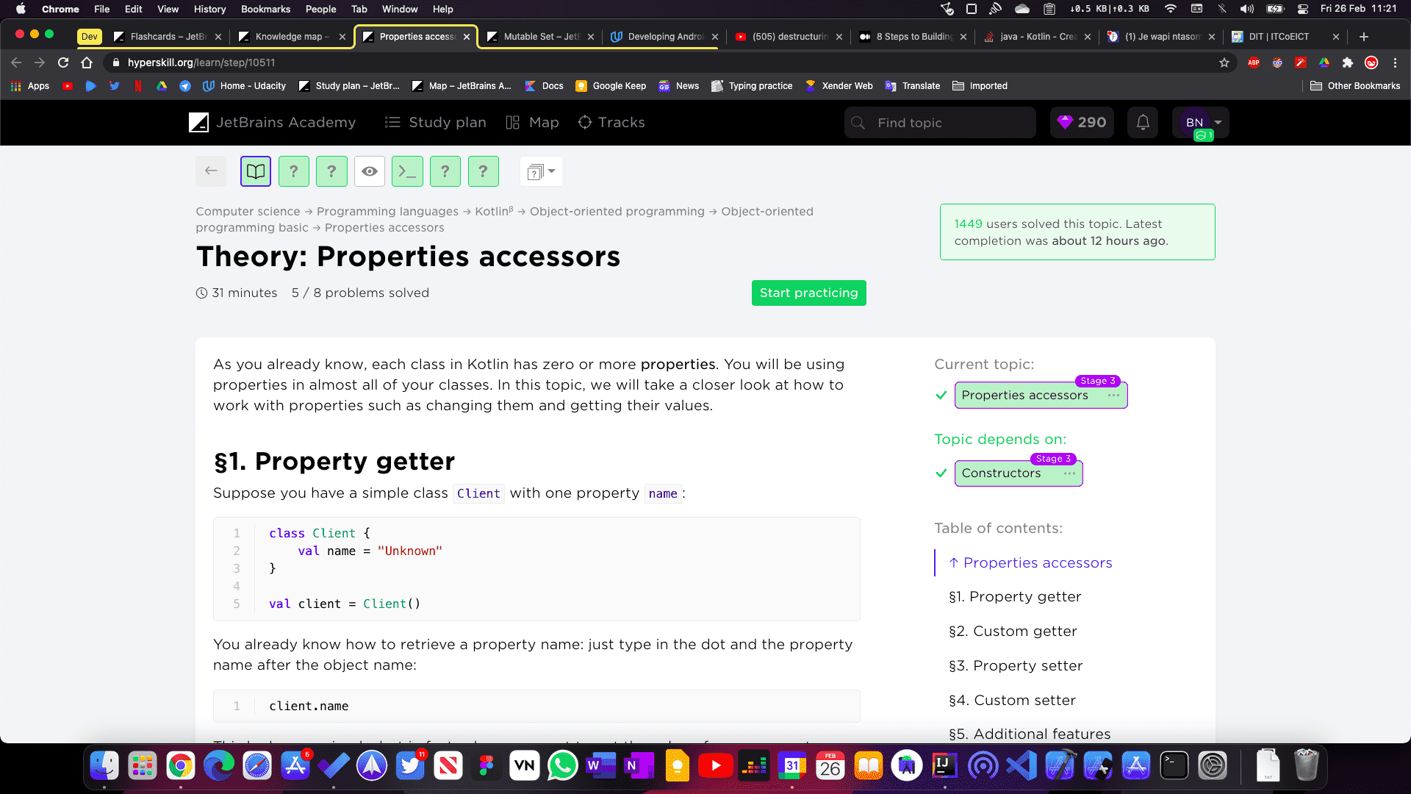Open the Map page in header
This screenshot has height=794, width=1411.
coord(533,122)
